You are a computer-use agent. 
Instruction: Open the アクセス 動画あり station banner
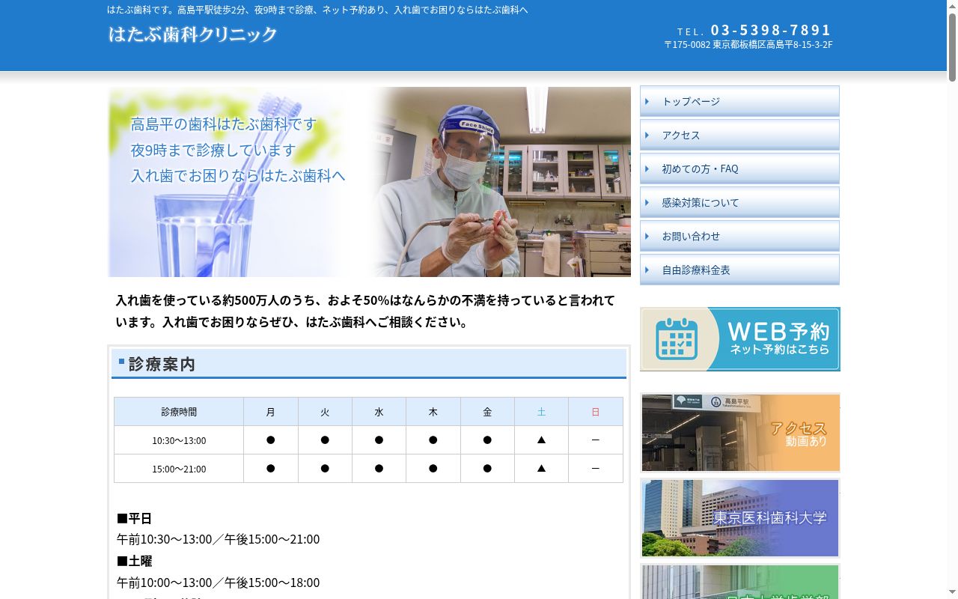click(740, 433)
